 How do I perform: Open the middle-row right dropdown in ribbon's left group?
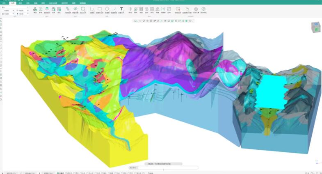(22, 10)
